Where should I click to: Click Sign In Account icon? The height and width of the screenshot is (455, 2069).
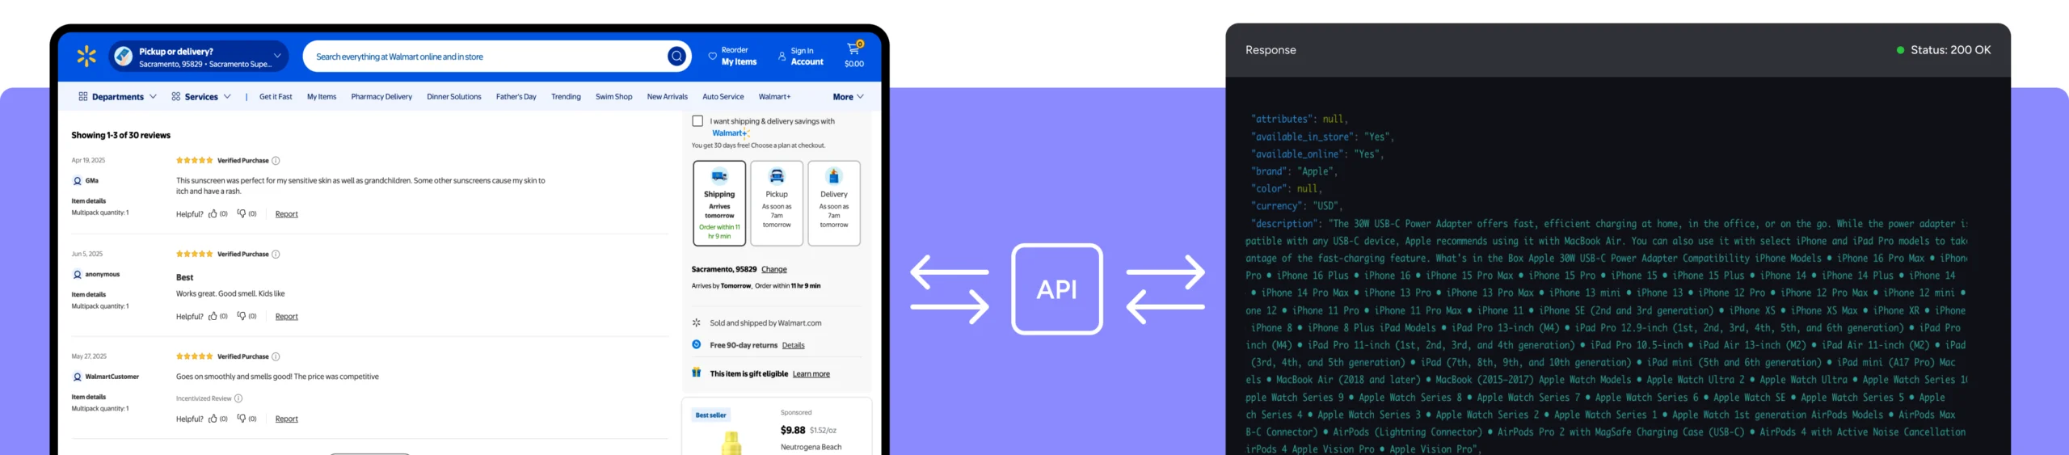pyautogui.click(x=782, y=56)
